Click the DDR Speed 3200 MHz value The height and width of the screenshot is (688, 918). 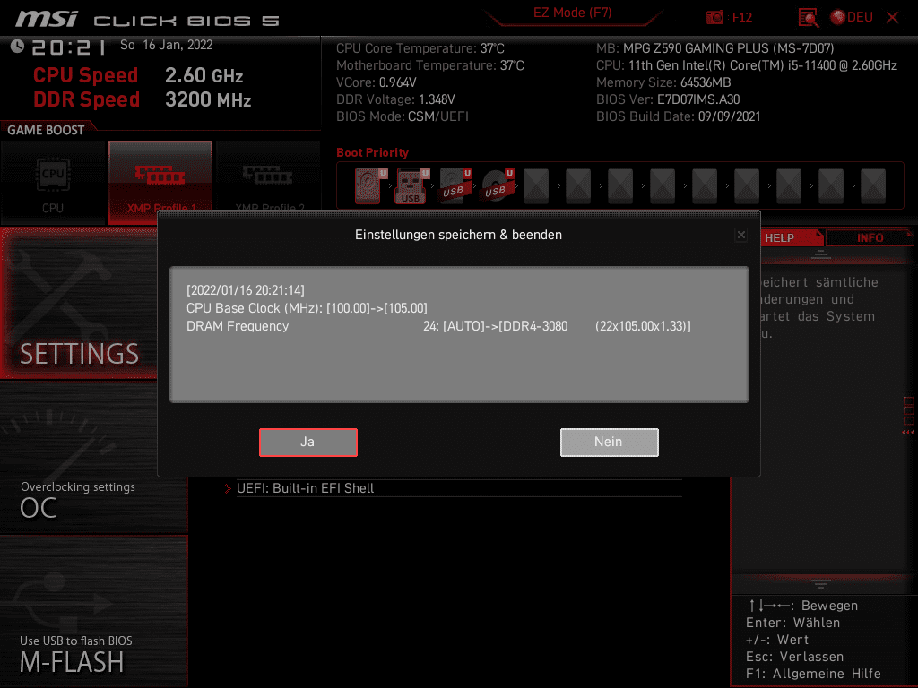tap(208, 99)
